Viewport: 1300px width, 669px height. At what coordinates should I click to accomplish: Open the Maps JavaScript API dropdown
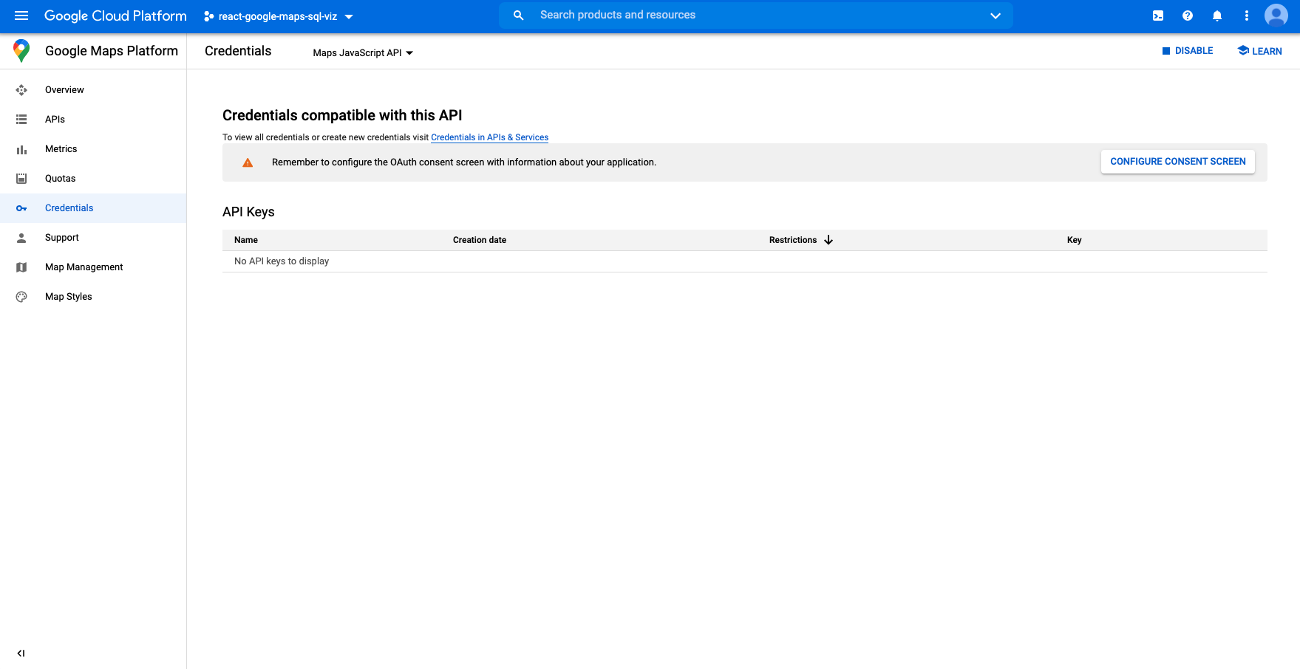363,52
